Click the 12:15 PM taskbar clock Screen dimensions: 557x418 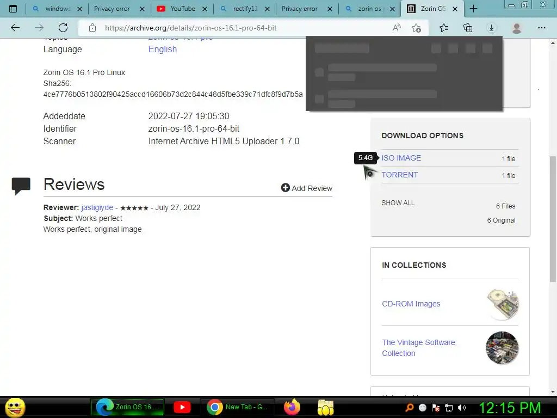click(509, 408)
